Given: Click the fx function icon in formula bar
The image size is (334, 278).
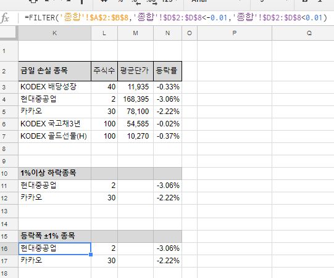Looking at the screenshot, I should (x=5, y=18).
